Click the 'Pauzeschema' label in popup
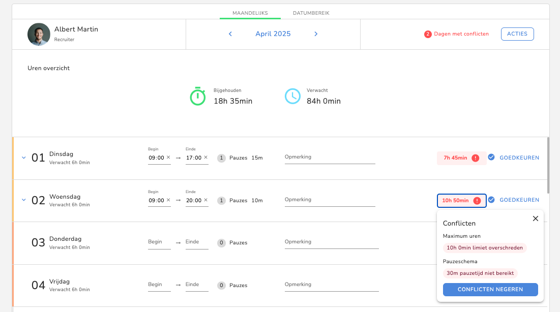560x312 pixels. point(460,261)
